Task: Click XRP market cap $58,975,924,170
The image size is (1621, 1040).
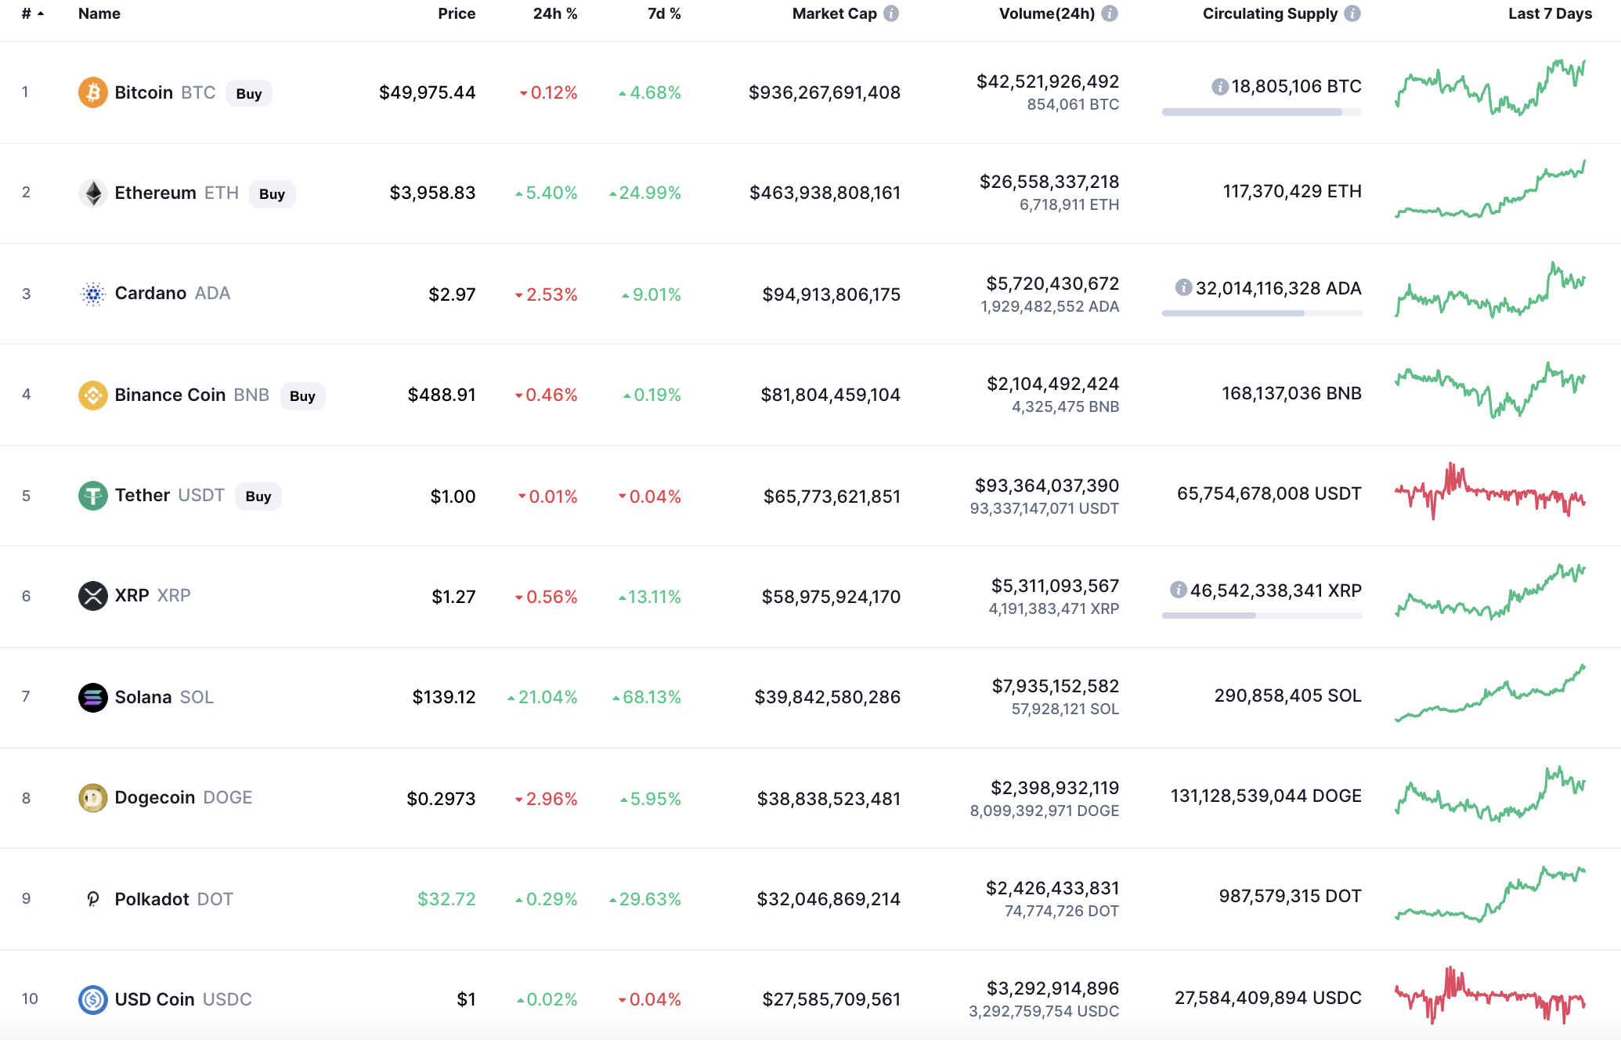Action: coord(831,597)
